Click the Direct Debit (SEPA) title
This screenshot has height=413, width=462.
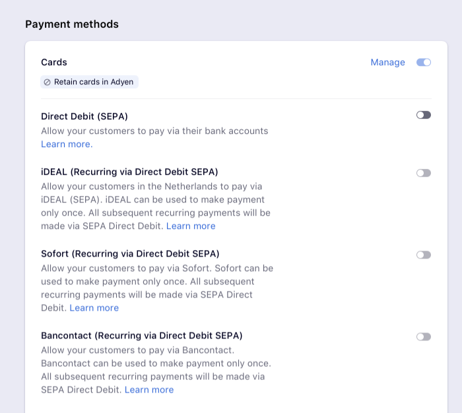click(84, 116)
